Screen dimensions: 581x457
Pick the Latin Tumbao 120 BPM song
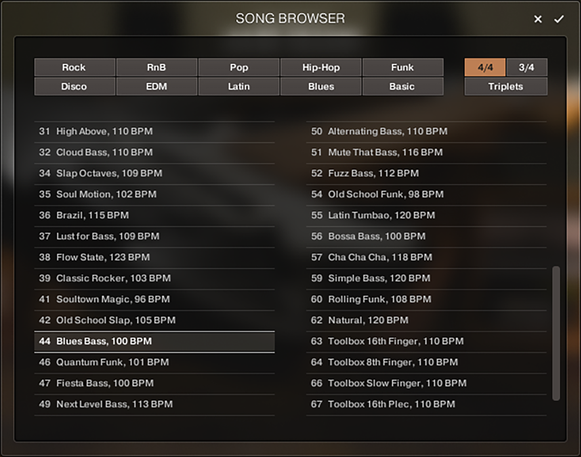[425, 215]
